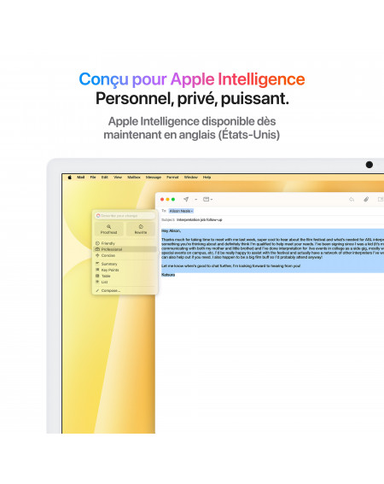The image size is (384, 484).
Task: Open the header fields dropdown
Action: coord(207,200)
